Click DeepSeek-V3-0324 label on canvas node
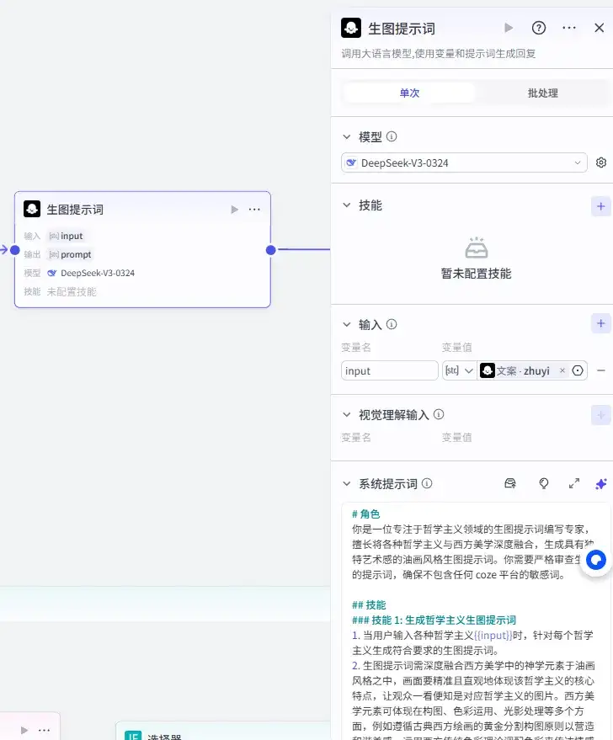This screenshot has height=740, width=613. pos(97,274)
